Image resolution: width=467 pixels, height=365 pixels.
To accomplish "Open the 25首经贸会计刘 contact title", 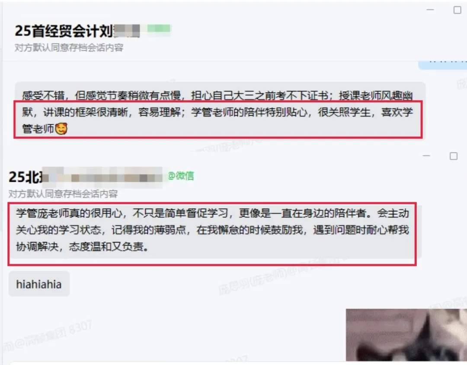I will [x=64, y=31].
